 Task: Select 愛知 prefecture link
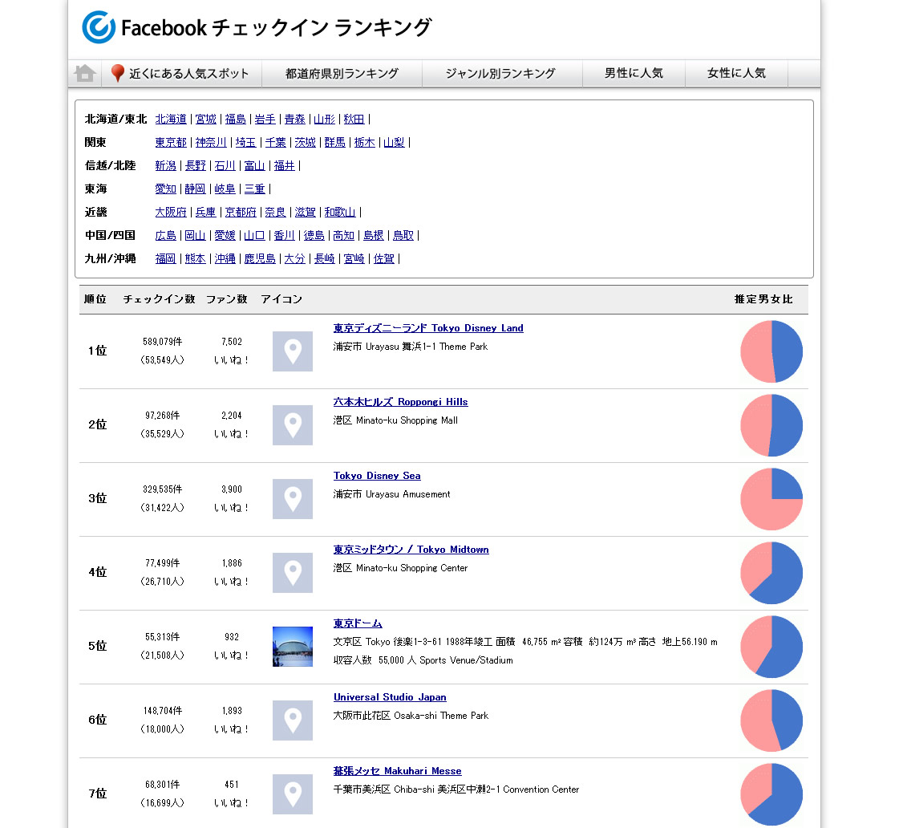tap(166, 189)
